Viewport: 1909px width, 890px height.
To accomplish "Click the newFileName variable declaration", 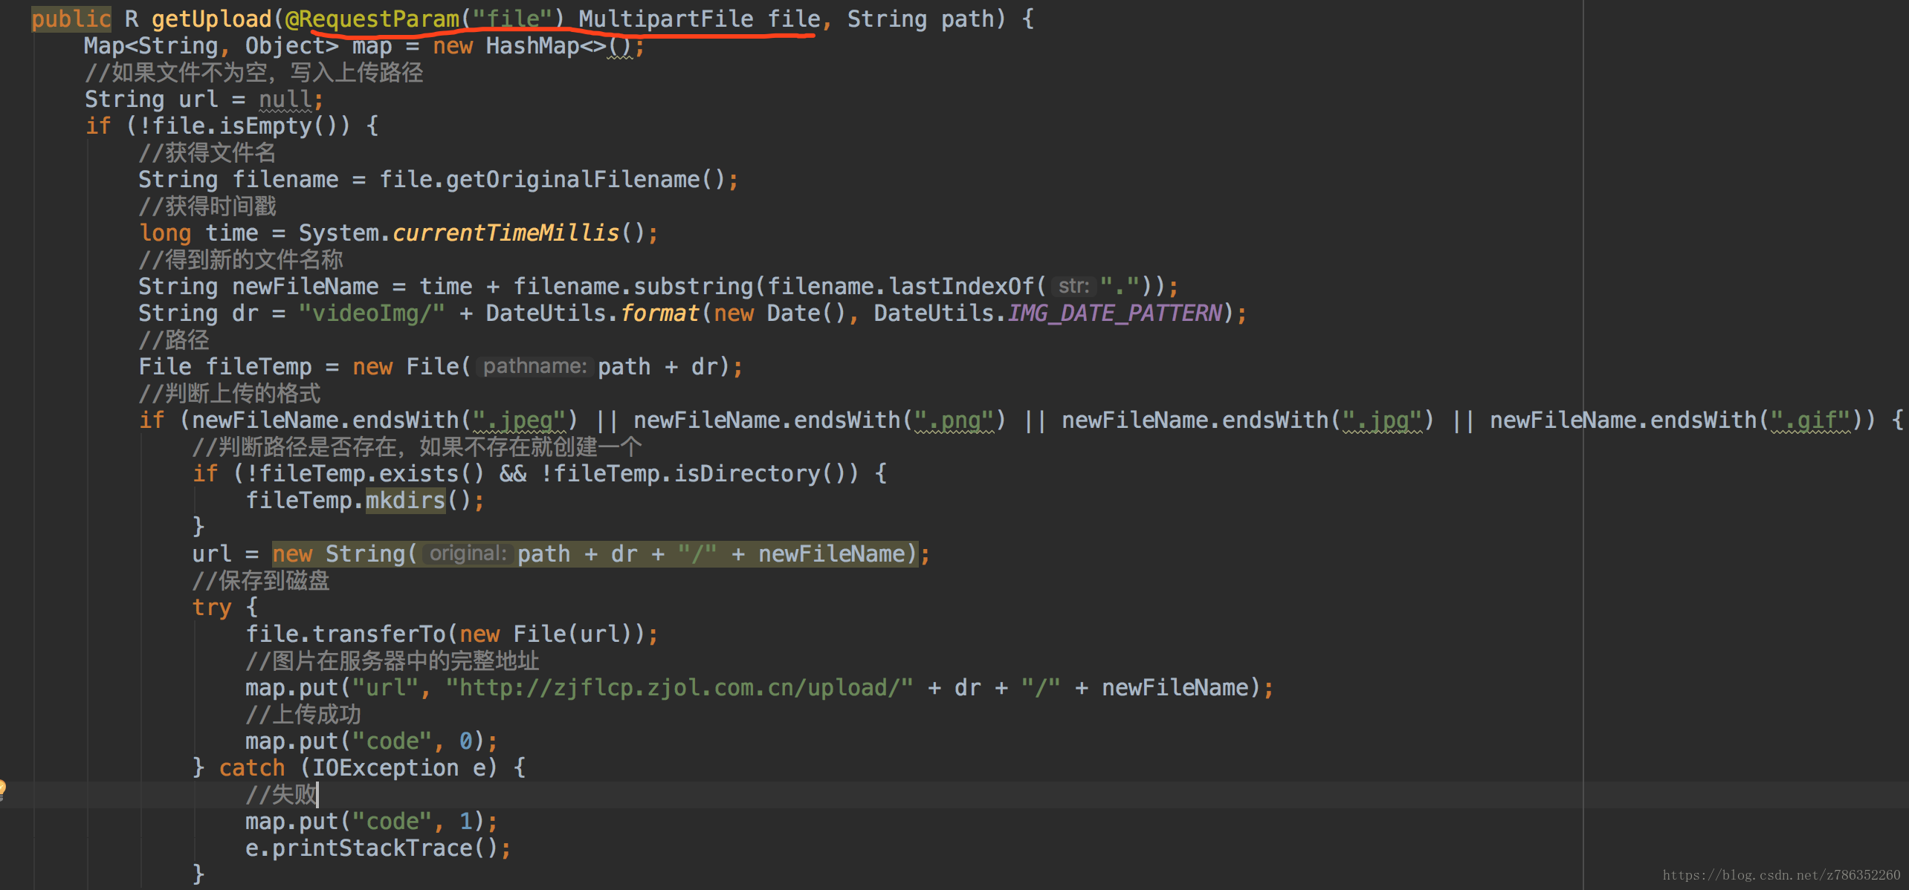I will click(306, 287).
